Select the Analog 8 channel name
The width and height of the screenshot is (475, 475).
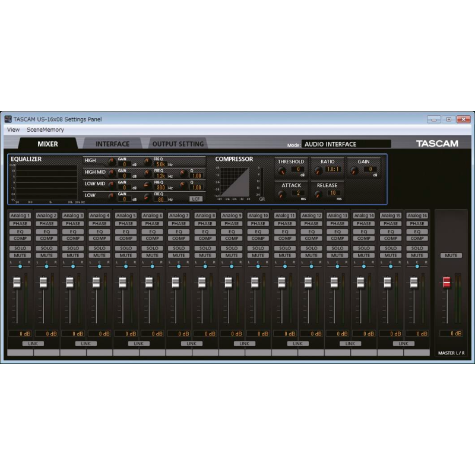[x=205, y=216]
